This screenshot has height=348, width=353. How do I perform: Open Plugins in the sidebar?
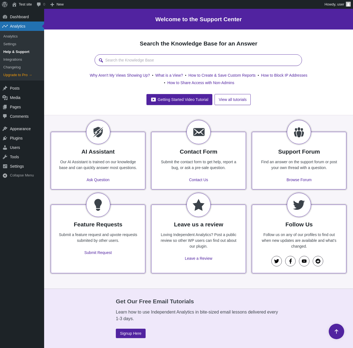pyautogui.click(x=22, y=138)
